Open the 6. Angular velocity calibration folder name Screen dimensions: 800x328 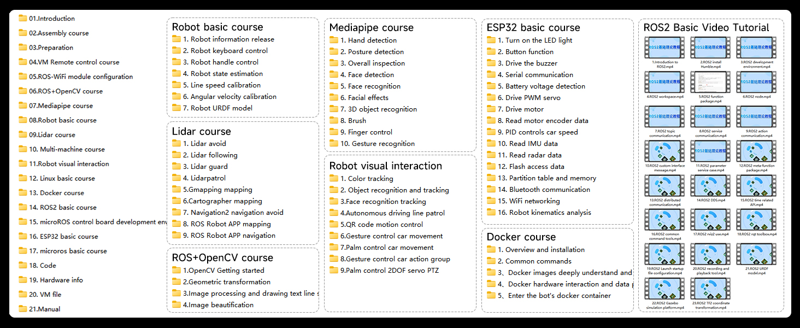(230, 96)
